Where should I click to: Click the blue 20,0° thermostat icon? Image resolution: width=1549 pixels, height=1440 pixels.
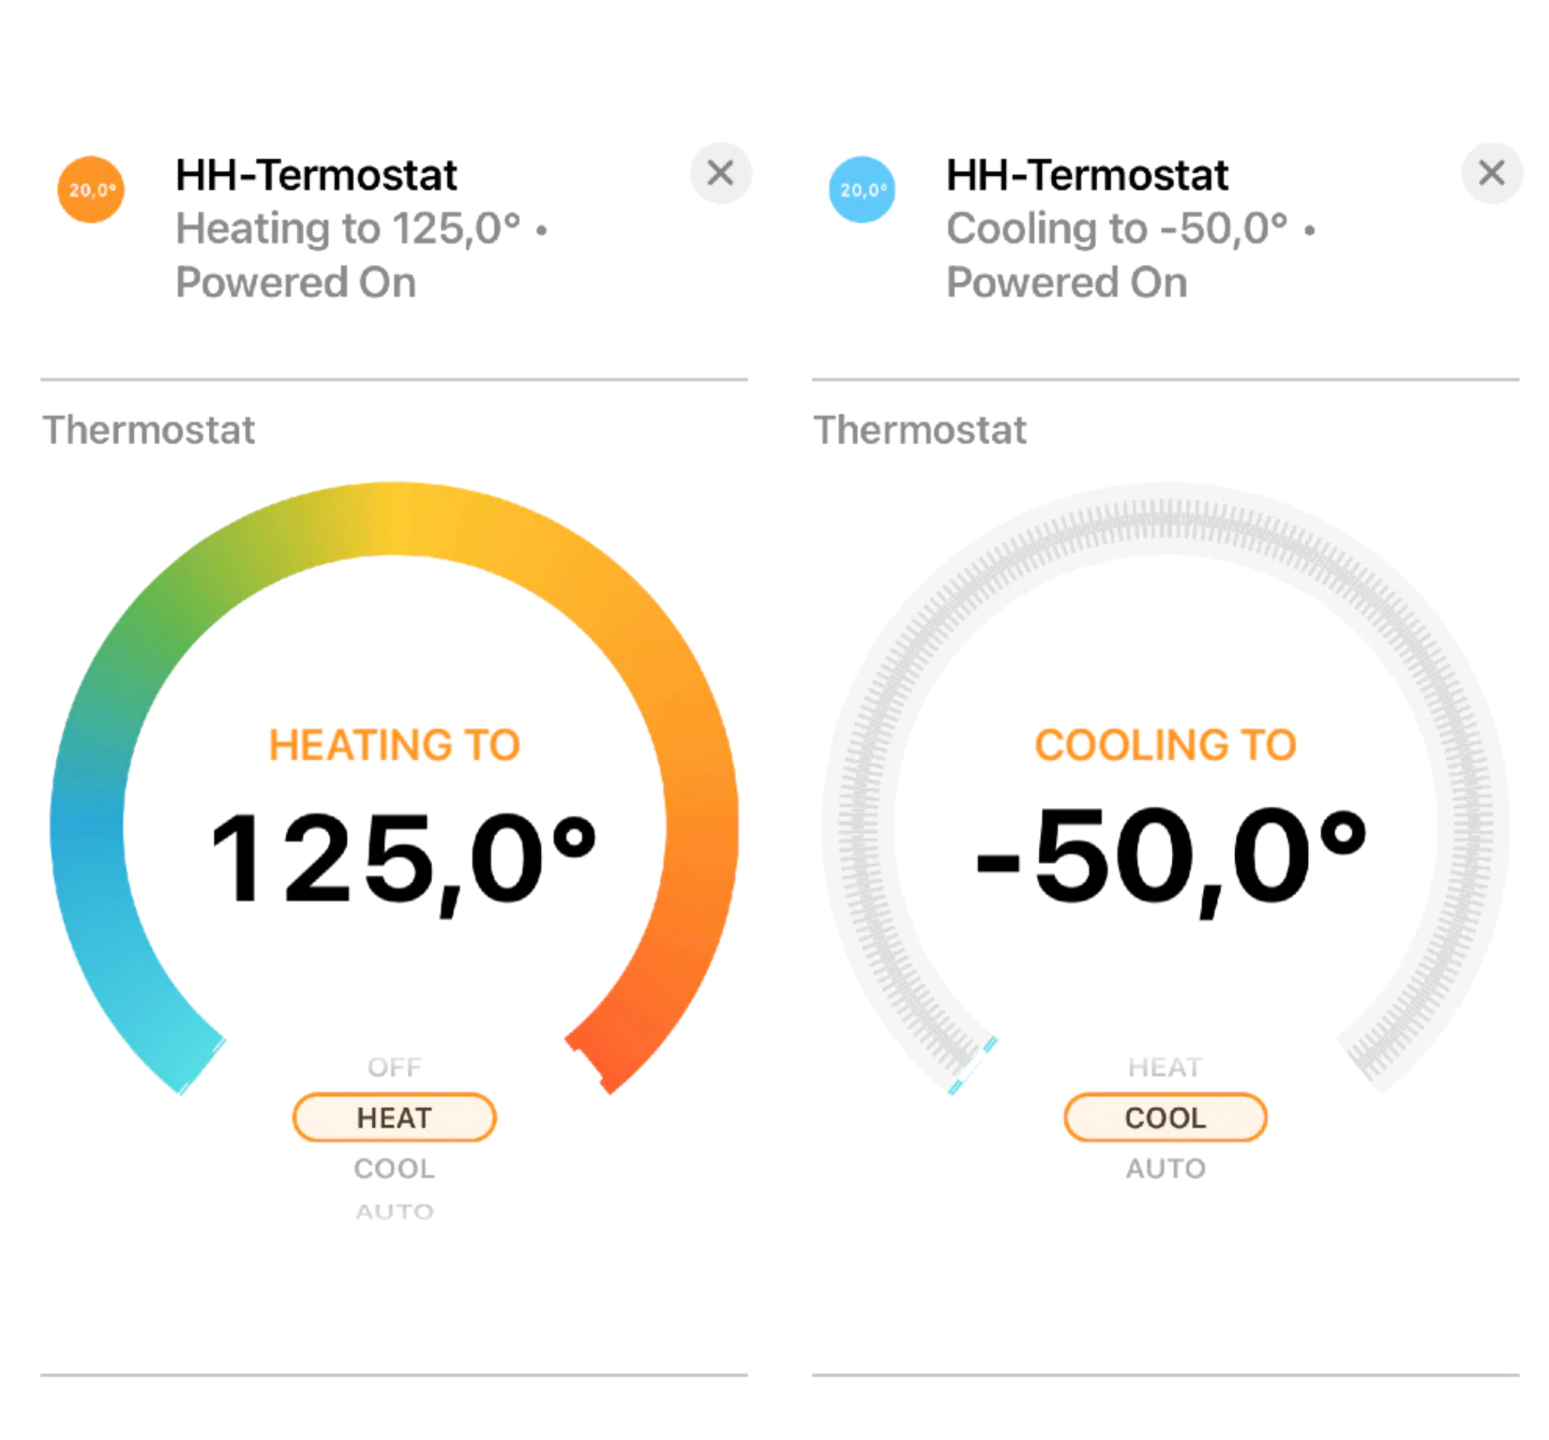(862, 190)
